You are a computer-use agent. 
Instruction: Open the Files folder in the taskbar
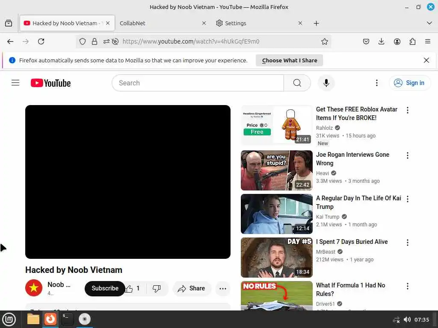(x=33, y=319)
